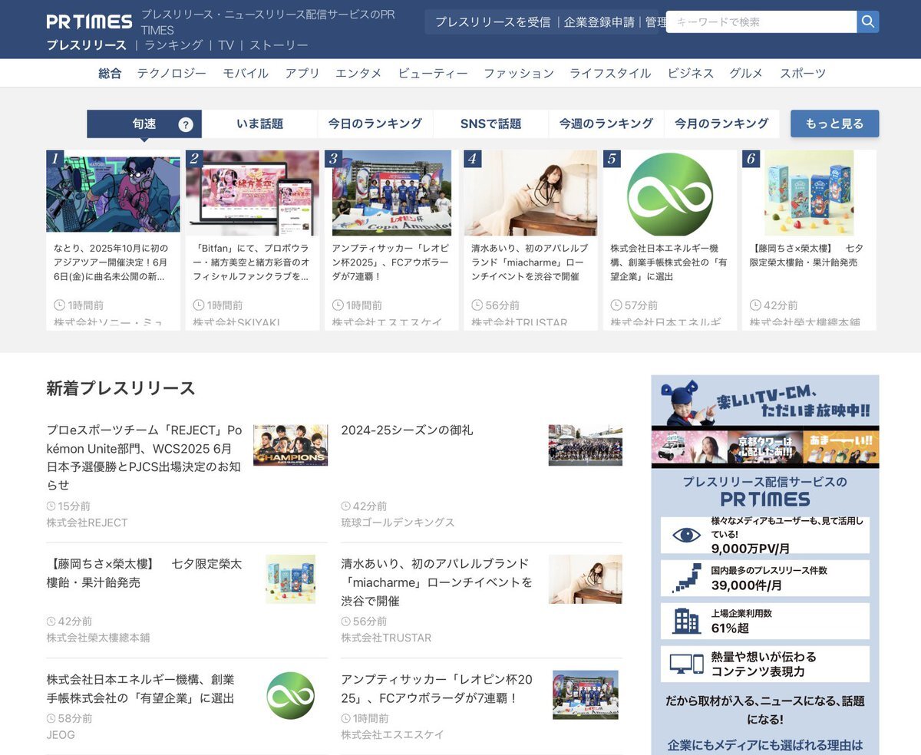Open 2024-25シーズンの御礼 release
This screenshot has height=755, width=921.
407,430
